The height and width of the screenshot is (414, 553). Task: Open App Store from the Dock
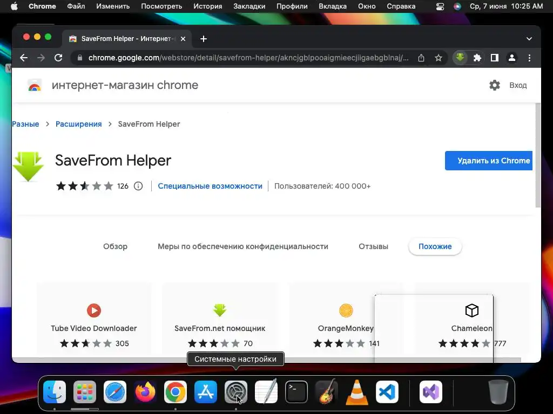click(206, 392)
